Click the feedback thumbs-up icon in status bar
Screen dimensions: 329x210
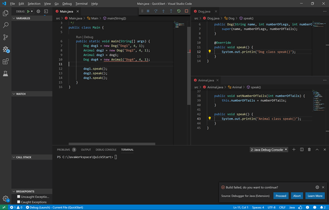(300, 207)
